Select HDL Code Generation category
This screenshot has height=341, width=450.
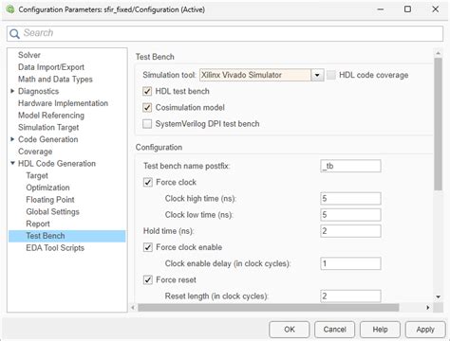[x=57, y=163]
